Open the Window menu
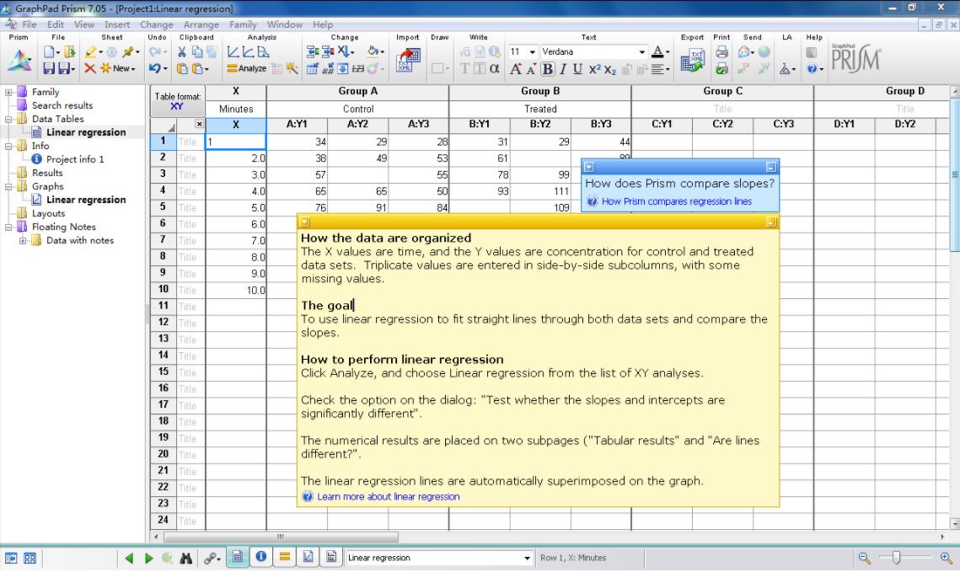Image resolution: width=960 pixels, height=572 pixels. [285, 24]
